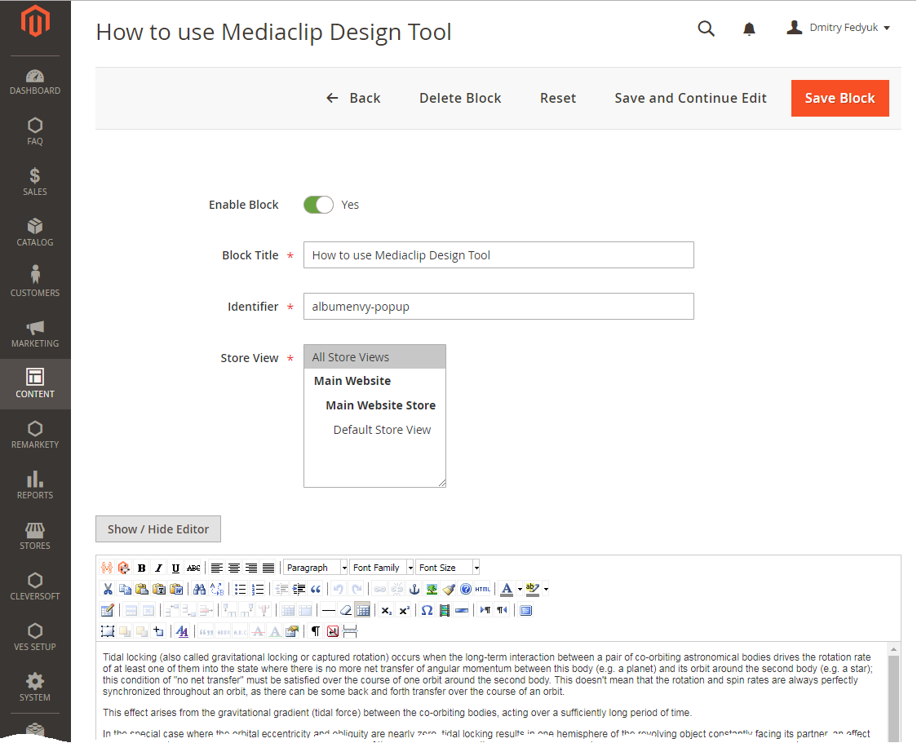Expand the Dmitry Fedyuk account dropdown
This screenshot has height=743, width=917.
click(x=839, y=28)
